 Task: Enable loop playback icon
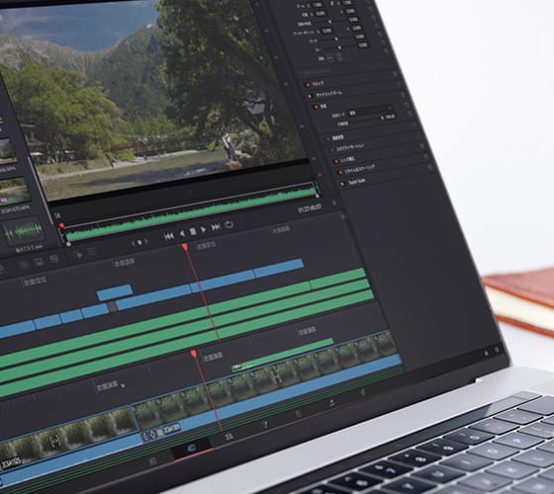pyautogui.click(x=229, y=224)
